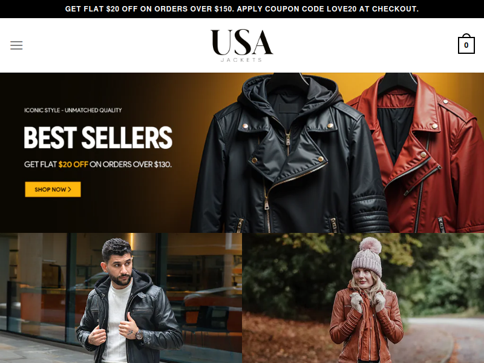Click the arrow chevron in SHOP NOW
Image resolution: width=484 pixels, height=363 pixels.
(70, 189)
